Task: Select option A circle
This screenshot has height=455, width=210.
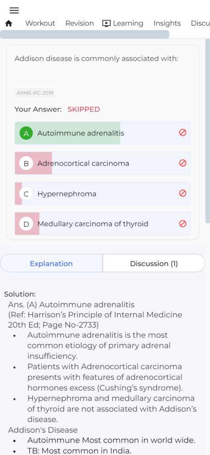Action: point(26,133)
